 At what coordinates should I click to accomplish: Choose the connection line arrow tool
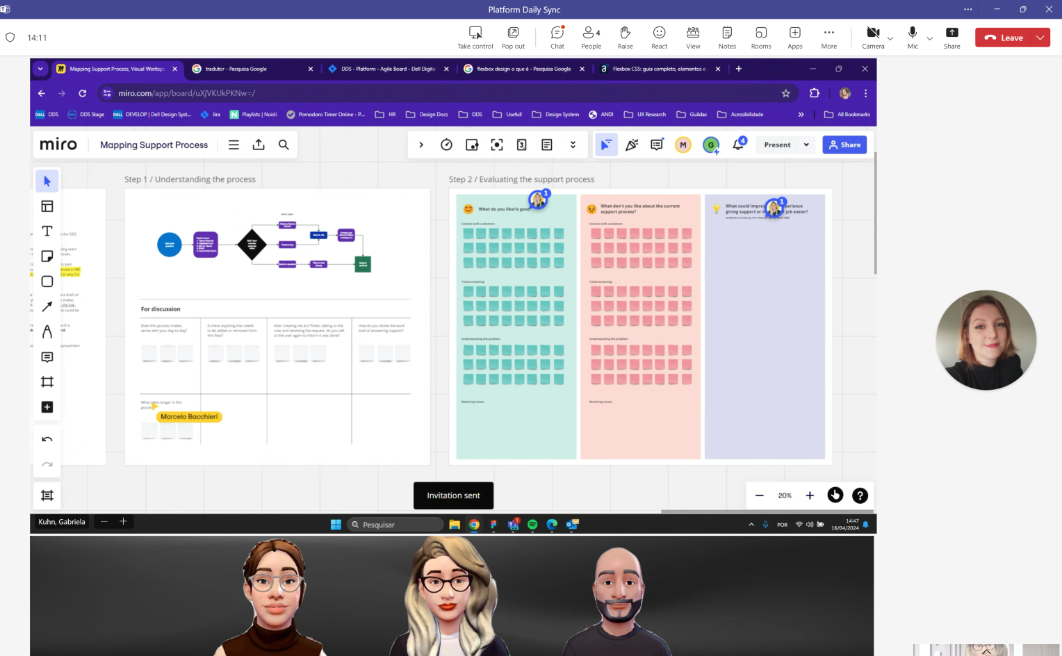pyautogui.click(x=47, y=306)
